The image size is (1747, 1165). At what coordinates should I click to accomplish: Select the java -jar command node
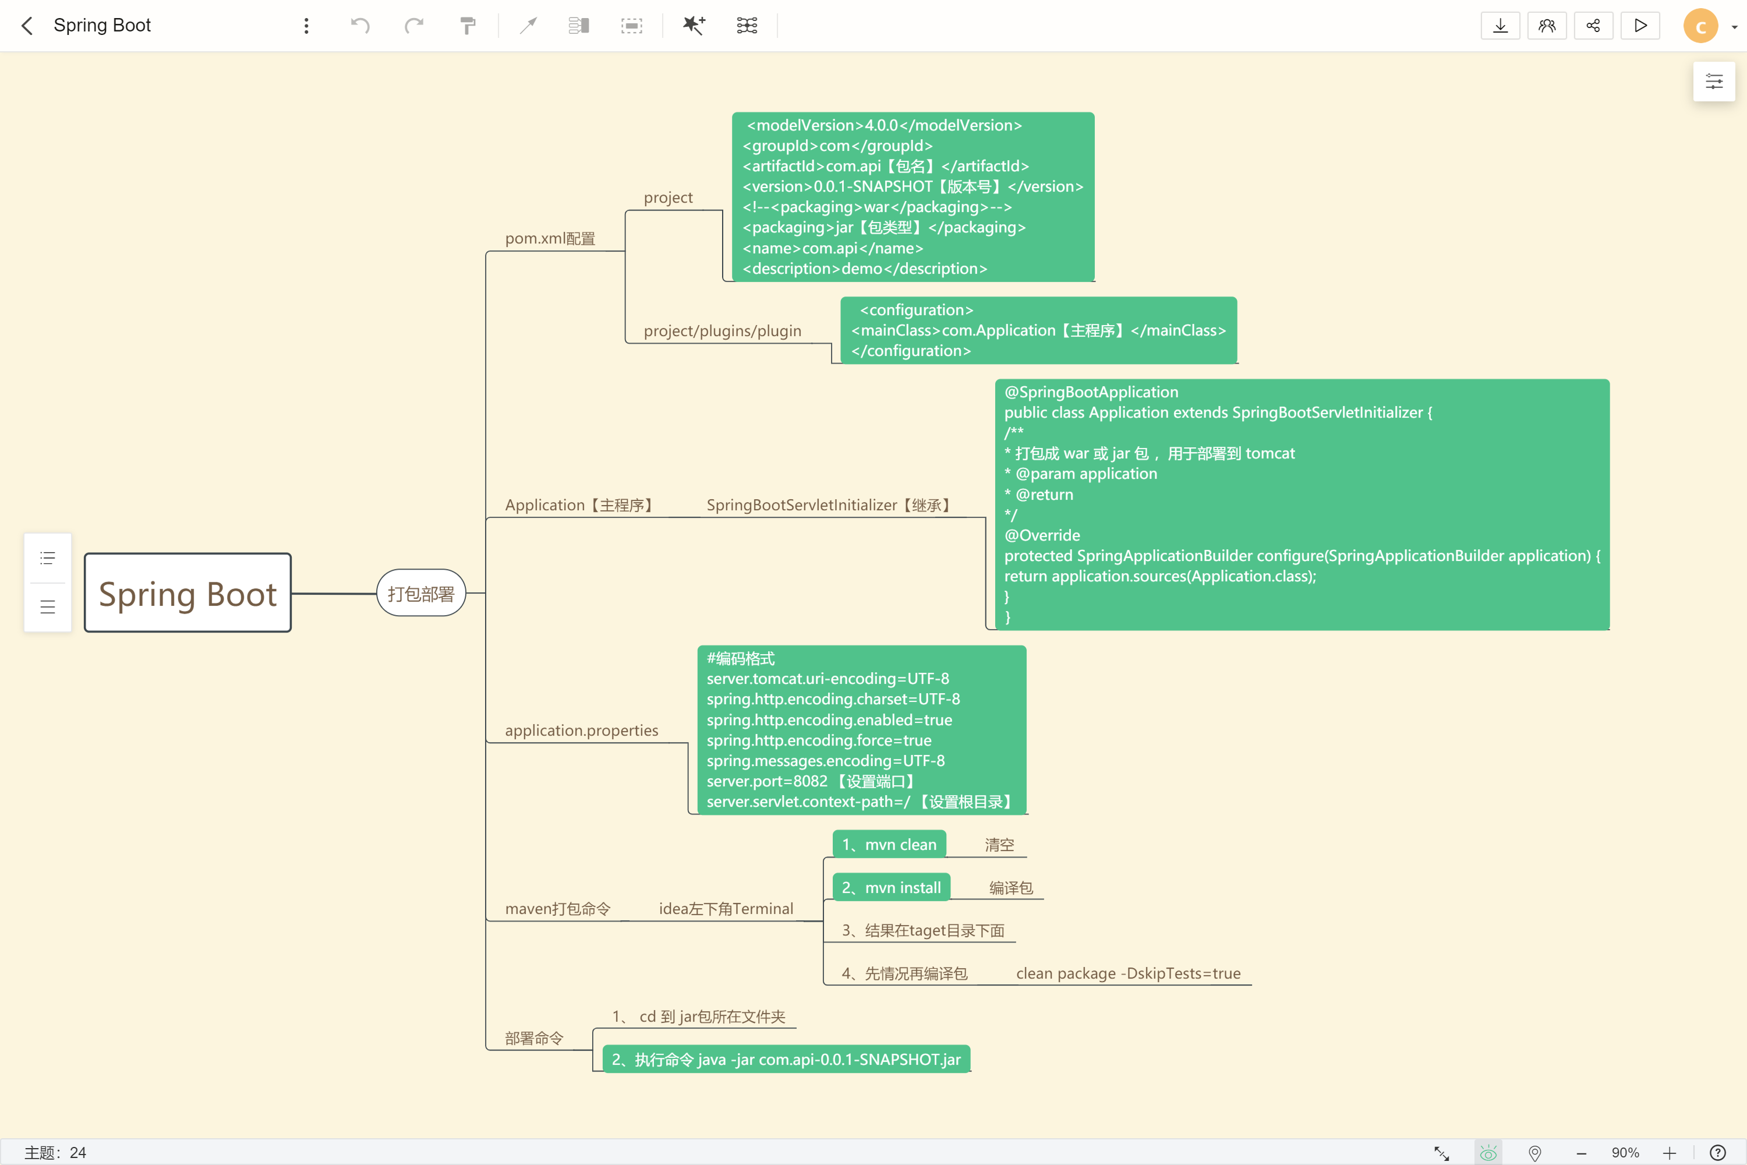click(x=787, y=1059)
